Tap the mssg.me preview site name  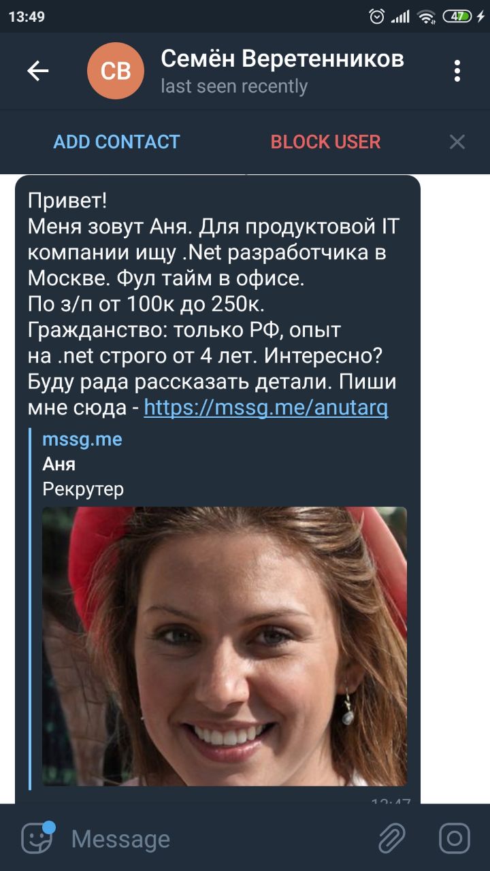82,439
